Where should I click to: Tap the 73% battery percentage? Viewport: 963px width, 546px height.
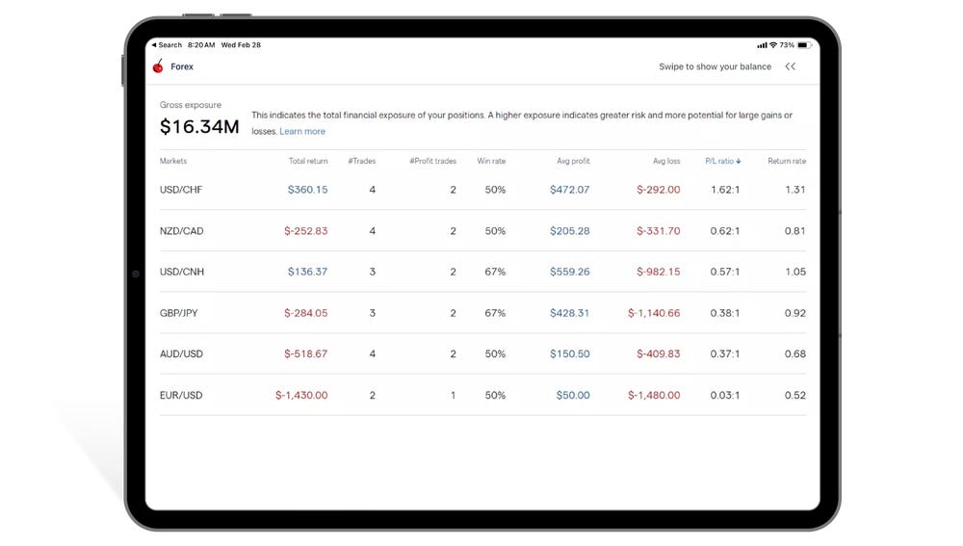pos(787,45)
